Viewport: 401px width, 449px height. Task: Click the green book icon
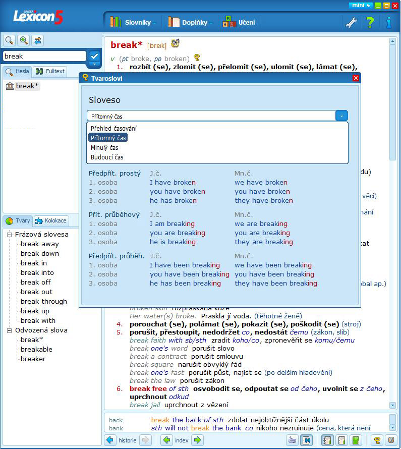point(356,440)
